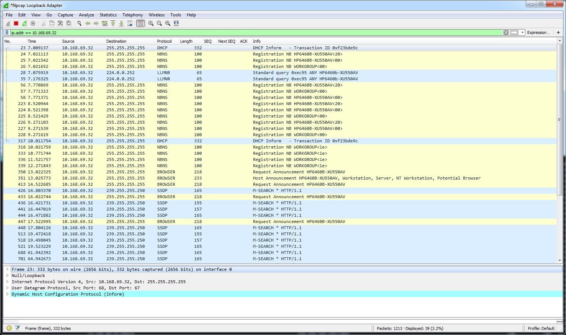
Task: Select packet 28 LLMNR standard query row
Action: (x=280, y=73)
